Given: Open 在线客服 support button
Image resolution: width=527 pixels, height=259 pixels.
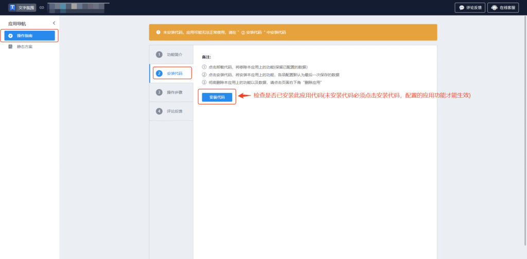Looking at the screenshot, I should pos(503,8).
